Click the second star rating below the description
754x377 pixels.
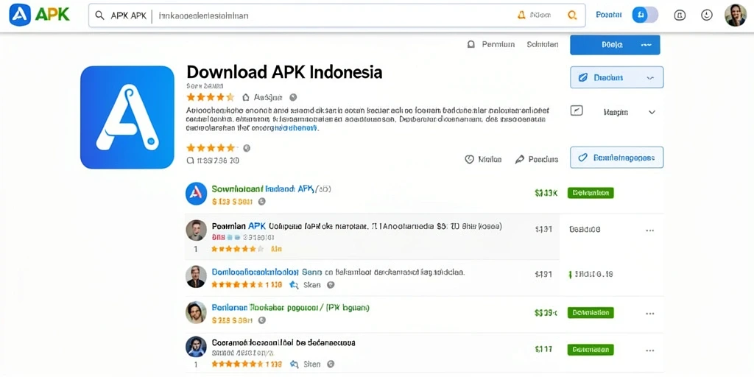click(x=211, y=147)
